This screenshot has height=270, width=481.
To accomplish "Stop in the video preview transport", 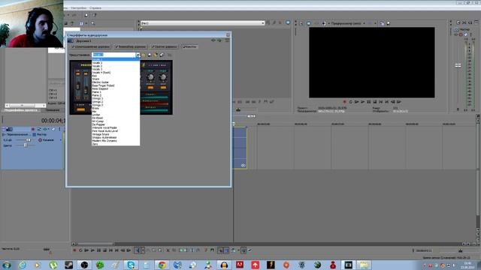I will coord(375,102).
